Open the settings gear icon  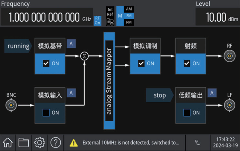(40, 143)
